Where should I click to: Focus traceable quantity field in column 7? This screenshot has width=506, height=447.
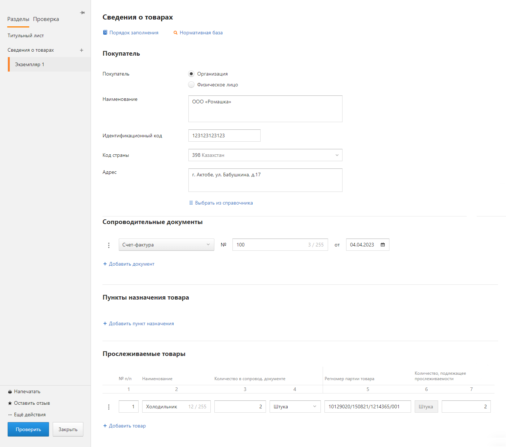466,407
